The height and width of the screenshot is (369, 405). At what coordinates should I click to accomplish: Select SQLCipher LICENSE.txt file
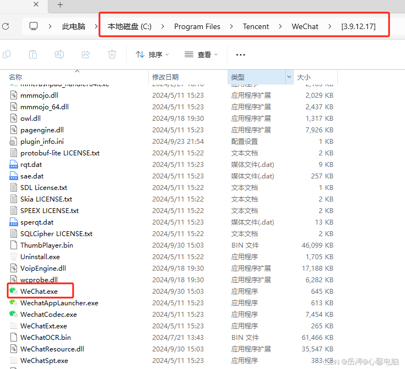pos(56,233)
